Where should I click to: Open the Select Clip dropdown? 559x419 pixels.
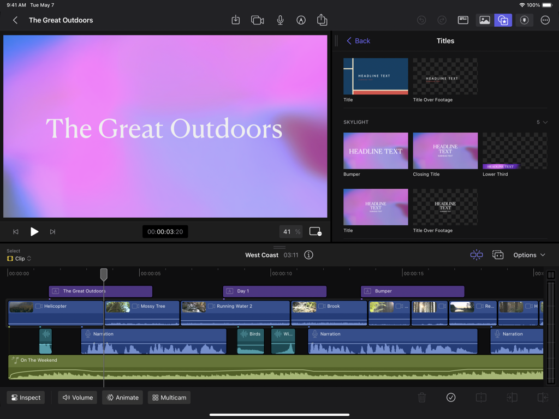[x=20, y=259]
